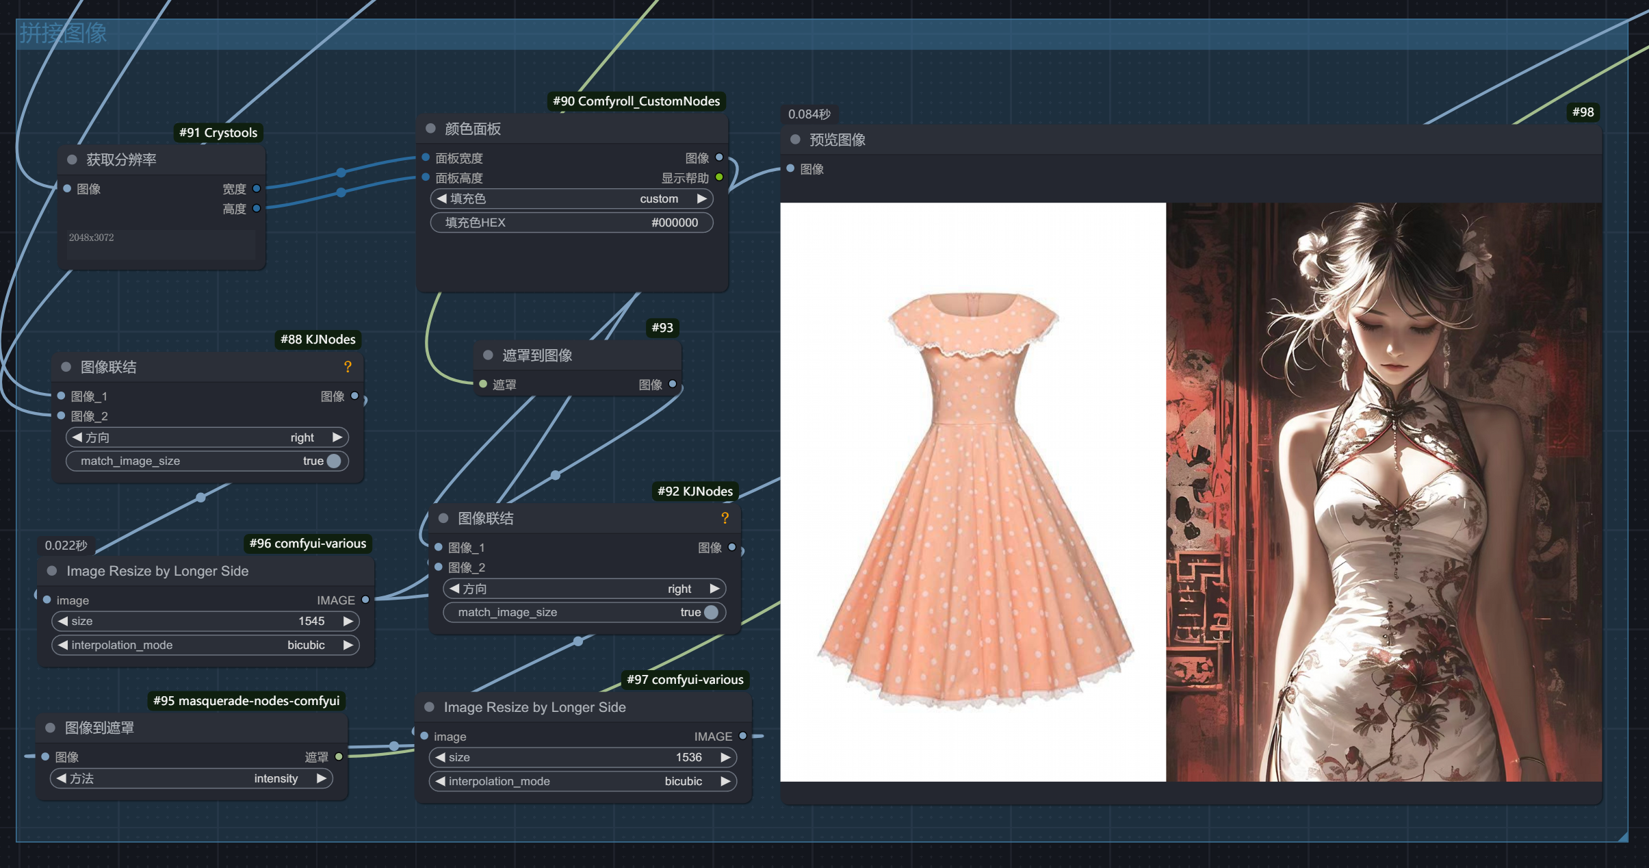Collapse the #92 图像联结 node dot

tap(443, 518)
